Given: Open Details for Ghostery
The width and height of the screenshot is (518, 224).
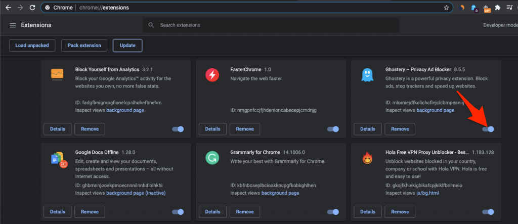Looking at the screenshot, I should pos(368,129).
